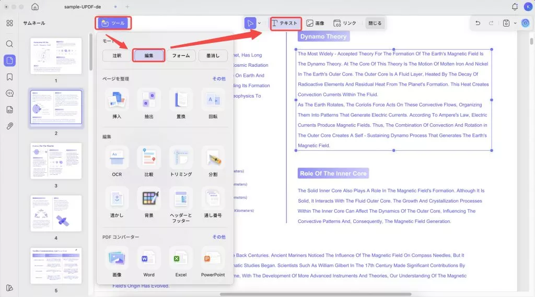
Task: Click the テキスト text edit button
Action: (x=285, y=23)
